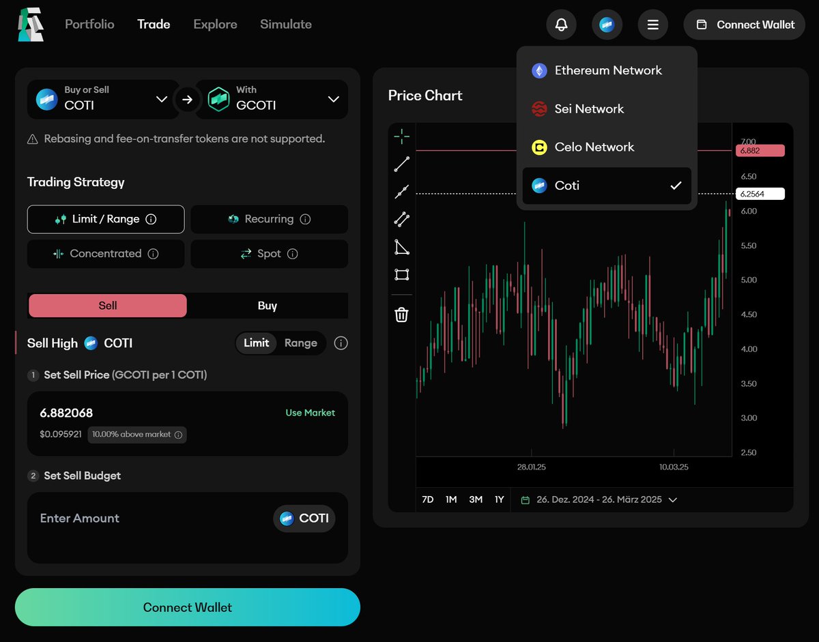The height and width of the screenshot is (642, 819).
Task: Select Sei Network from menu
Action: (607, 108)
